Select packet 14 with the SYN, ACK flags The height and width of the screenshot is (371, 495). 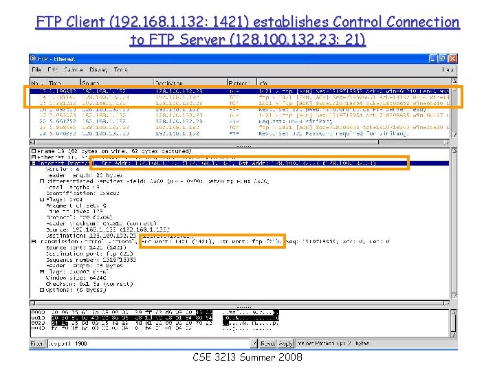point(240,97)
